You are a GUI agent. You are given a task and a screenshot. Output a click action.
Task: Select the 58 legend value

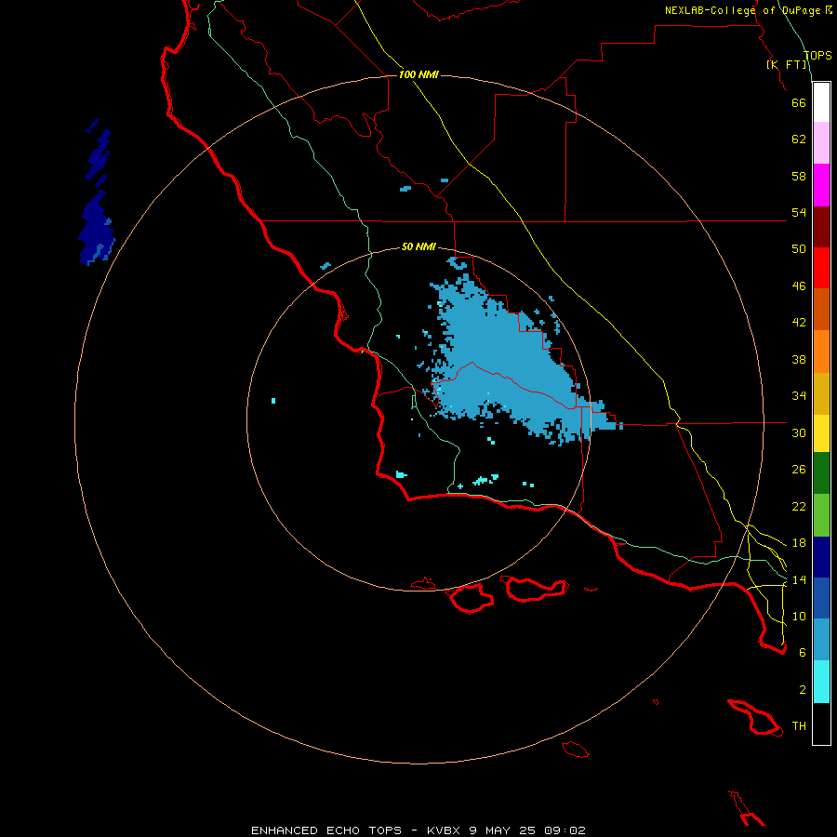tap(799, 176)
